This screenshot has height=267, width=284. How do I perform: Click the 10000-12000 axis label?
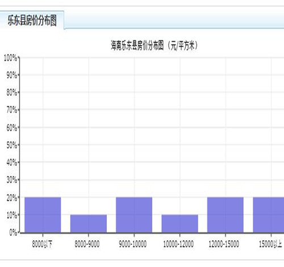point(178,244)
